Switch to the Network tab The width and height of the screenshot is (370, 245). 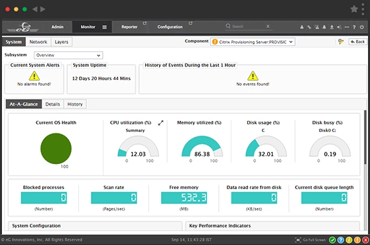coord(38,42)
